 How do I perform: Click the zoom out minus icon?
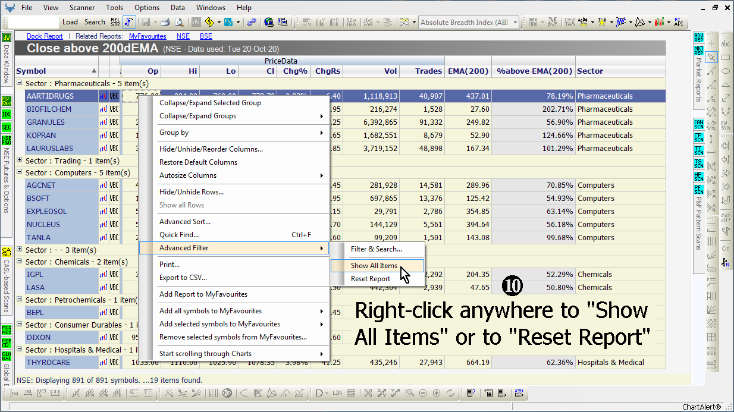423,393
